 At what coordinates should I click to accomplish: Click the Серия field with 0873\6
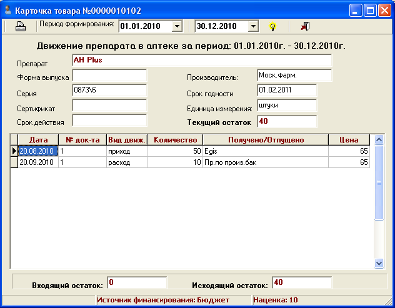109,91
